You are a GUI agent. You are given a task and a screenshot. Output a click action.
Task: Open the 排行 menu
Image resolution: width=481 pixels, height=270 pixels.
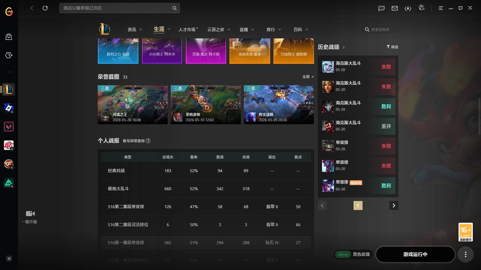pyautogui.click(x=271, y=30)
